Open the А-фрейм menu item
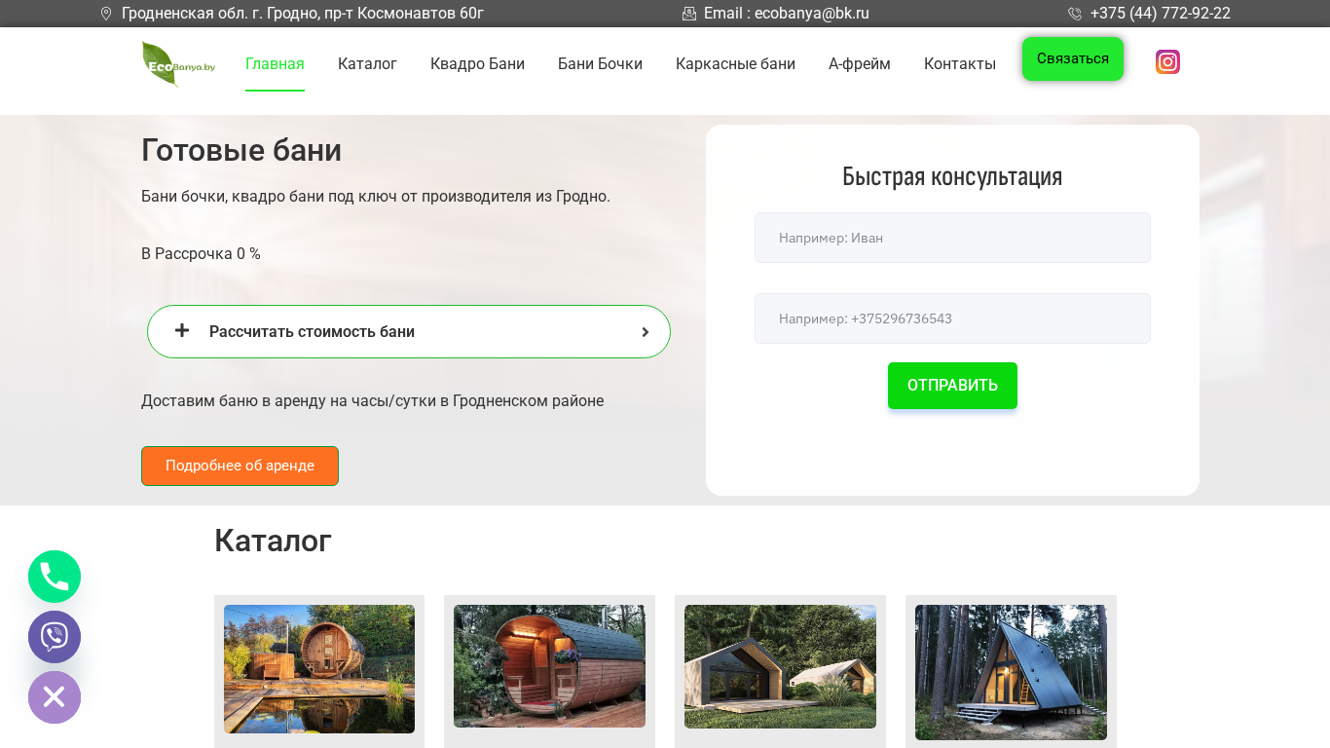This screenshot has height=748, width=1330. pos(860,64)
